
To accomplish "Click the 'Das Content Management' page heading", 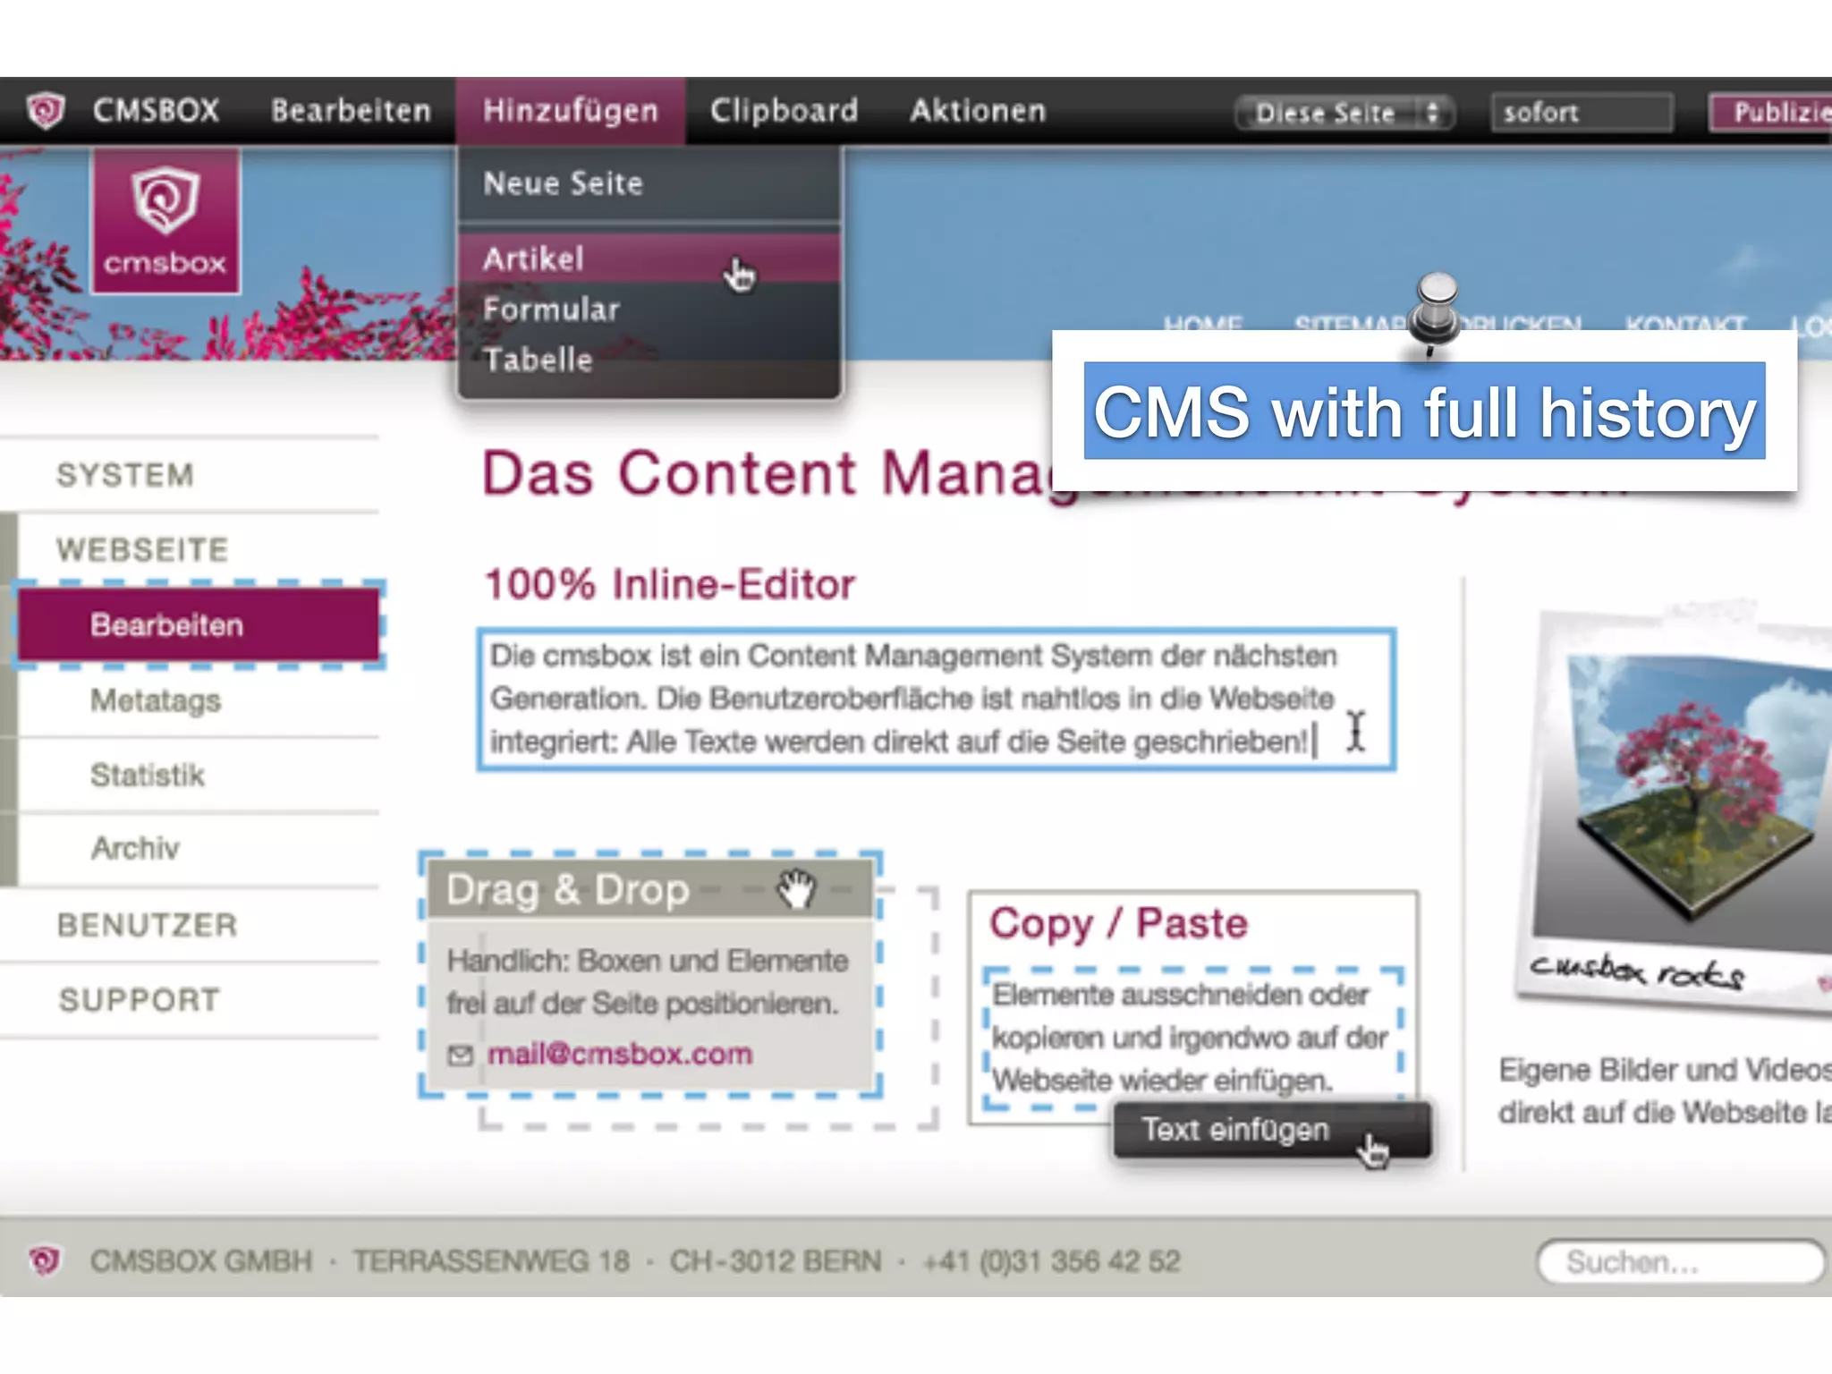I will click(x=768, y=473).
